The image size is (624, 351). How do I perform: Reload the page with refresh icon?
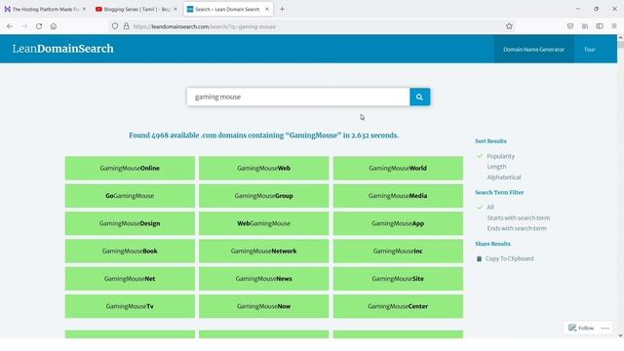point(39,26)
